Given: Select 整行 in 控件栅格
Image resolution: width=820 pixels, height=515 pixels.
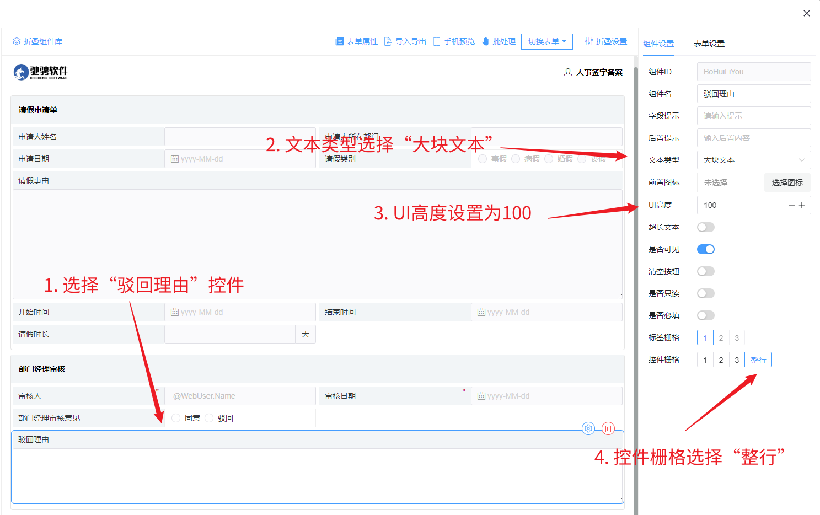Looking at the screenshot, I should tap(758, 360).
